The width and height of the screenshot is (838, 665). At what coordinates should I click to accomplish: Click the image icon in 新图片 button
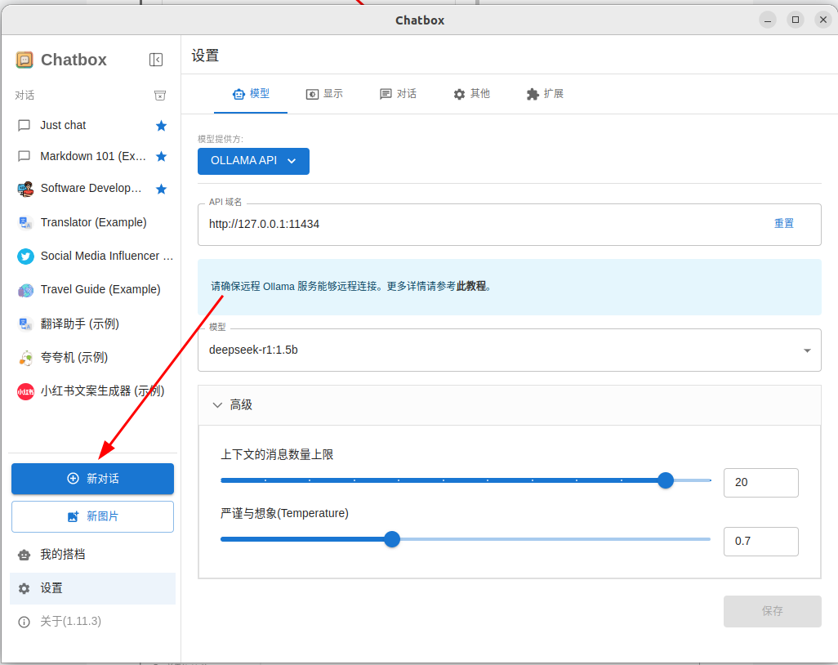pyautogui.click(x=74, y=516)
